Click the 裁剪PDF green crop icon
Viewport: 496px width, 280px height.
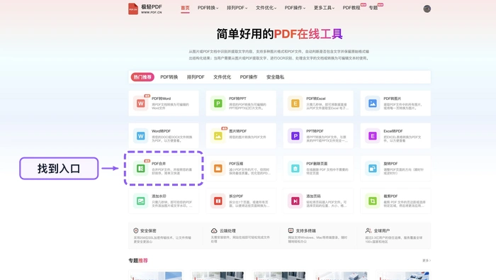tap(372, 201)
